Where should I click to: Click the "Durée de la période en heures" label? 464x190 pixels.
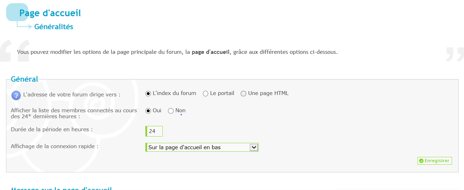52,129
